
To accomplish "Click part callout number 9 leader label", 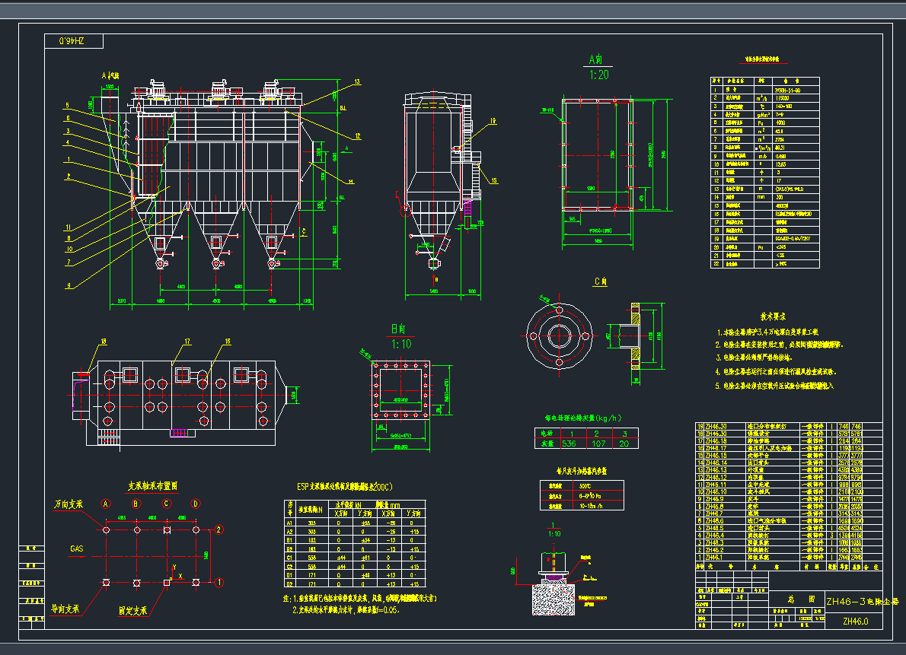I will [67, 285].
